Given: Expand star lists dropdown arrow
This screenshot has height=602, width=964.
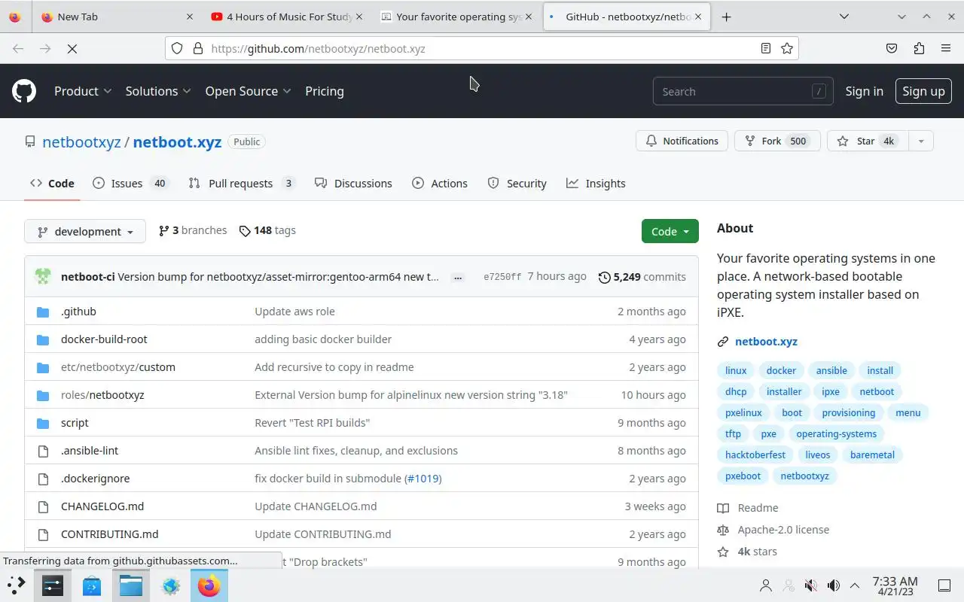Looking at the screenshot, I should pyautogui.click(x=920, y=141).
